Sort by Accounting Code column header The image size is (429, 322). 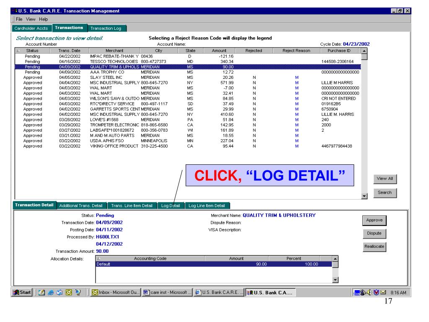click(x=150, y=258)
